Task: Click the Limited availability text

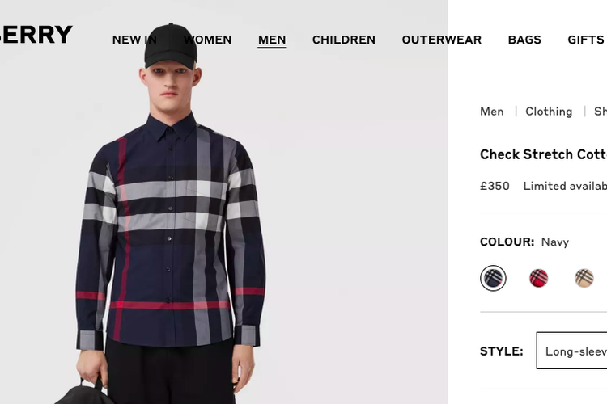Action: 565,186
